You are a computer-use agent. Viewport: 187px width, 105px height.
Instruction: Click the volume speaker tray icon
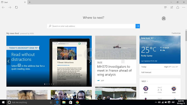(x=159, y=102)
